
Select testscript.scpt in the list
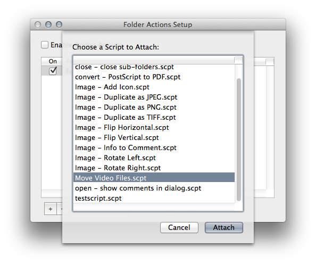coord(154,198)
